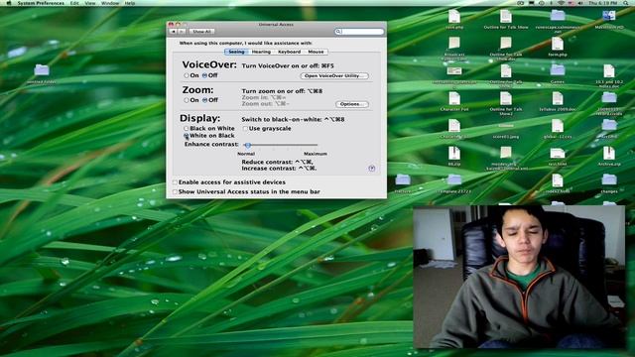Select Zoom Off radio button
This screenshot has height=357, width=635.
(x=204, y=100)
